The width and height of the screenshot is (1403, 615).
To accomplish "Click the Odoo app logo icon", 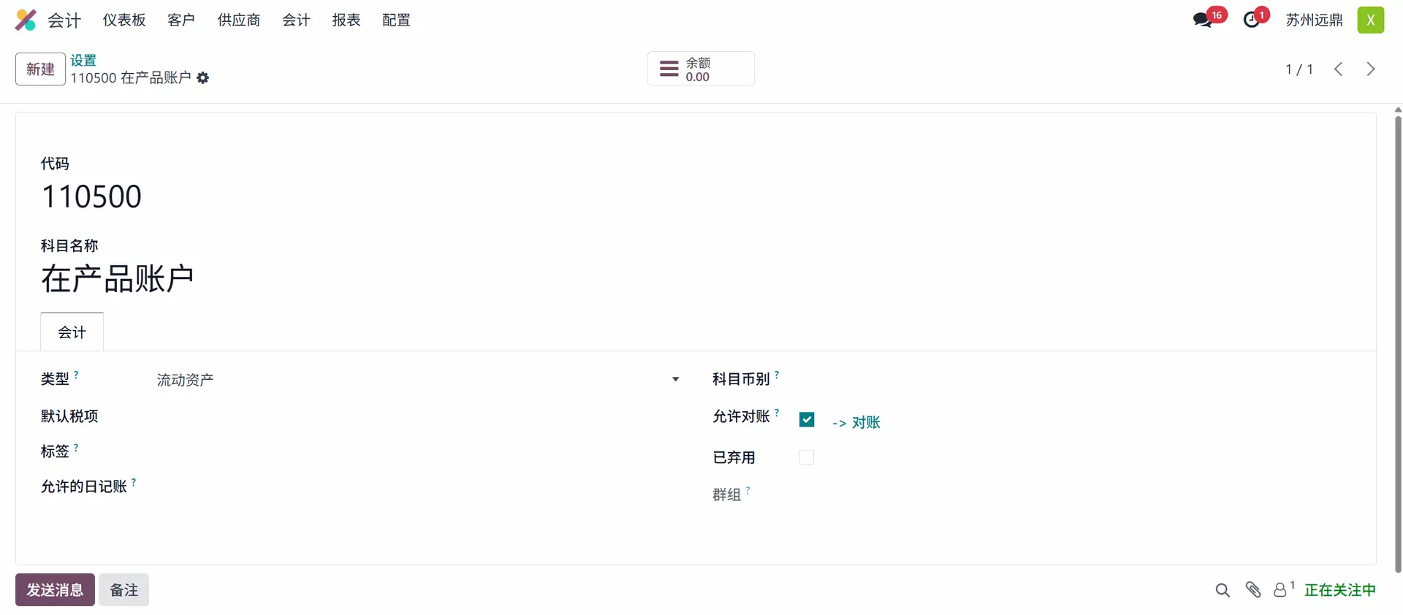I will [26, 20].
